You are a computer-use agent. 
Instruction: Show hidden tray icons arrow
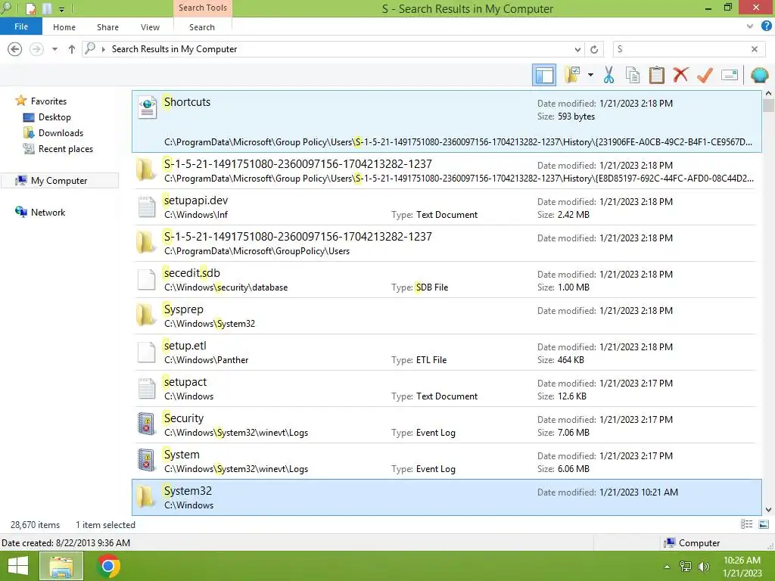point(667,567)
